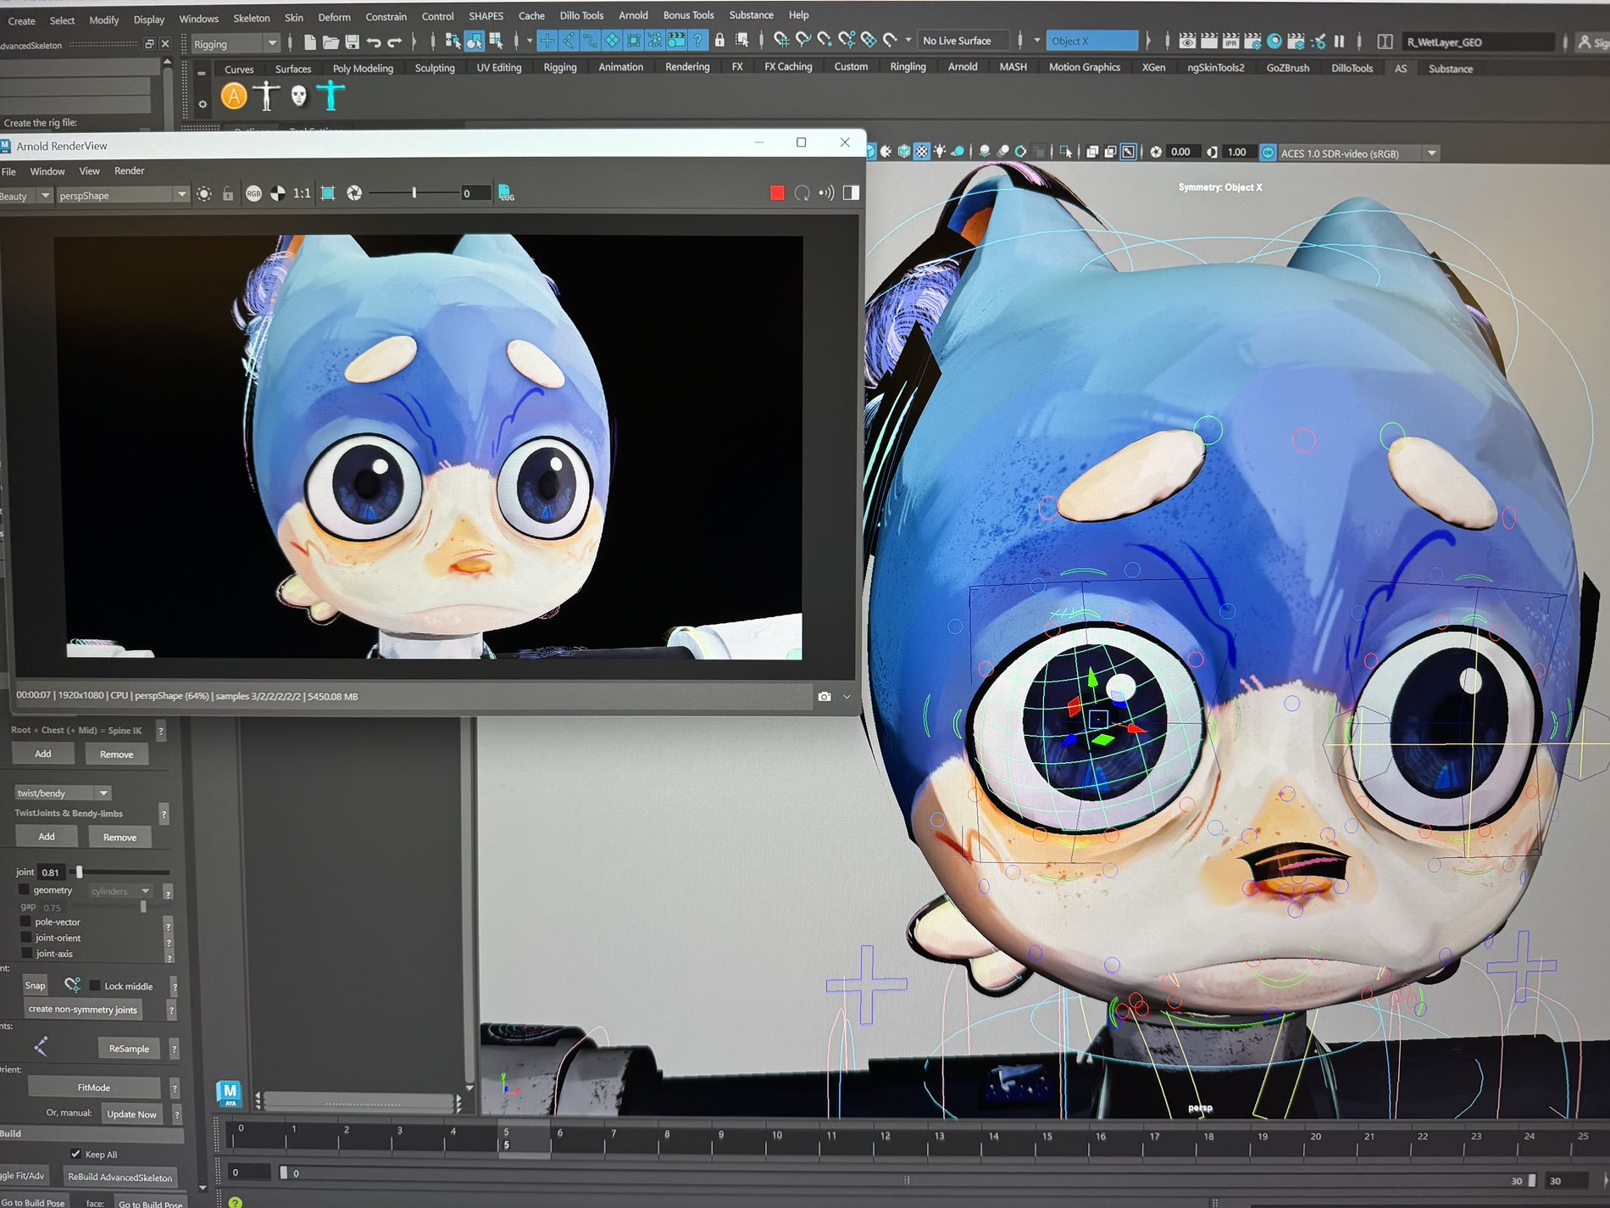The width and height of the screenshot is (1610, 1208).
Task: Open the Rigging menu set dropdown
Action: pyautogui.click(x=234, y=43)
